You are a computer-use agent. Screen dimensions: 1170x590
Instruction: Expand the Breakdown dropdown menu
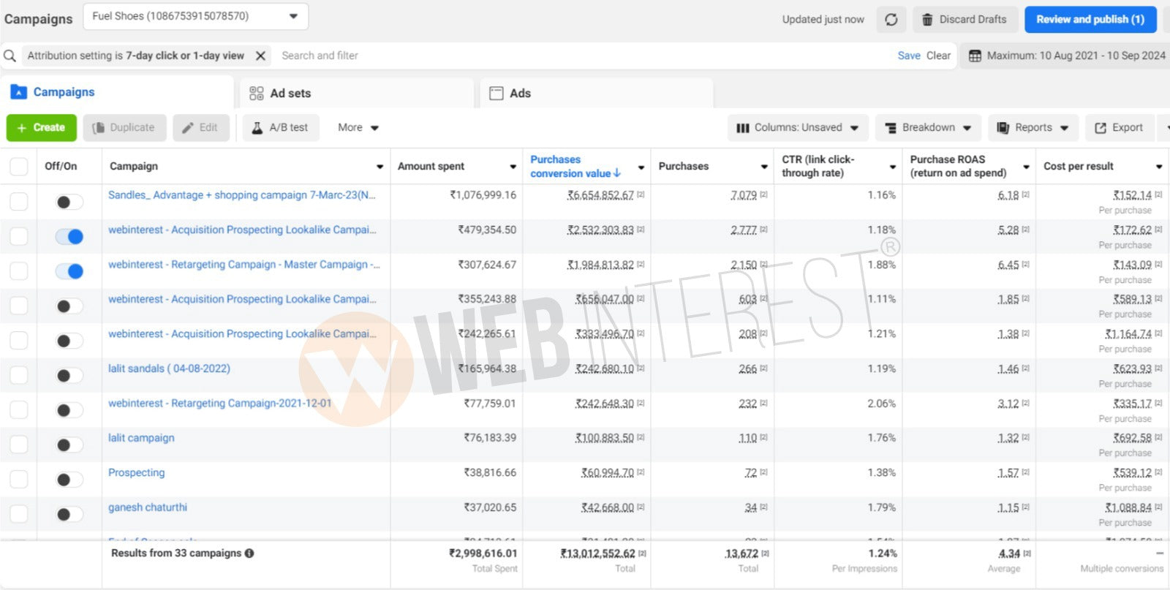click(928, 127)
